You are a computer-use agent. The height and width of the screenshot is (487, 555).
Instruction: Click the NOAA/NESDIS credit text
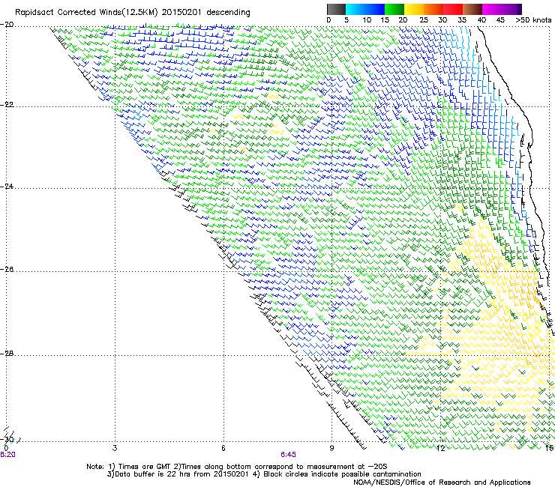[x=442, y=482]
